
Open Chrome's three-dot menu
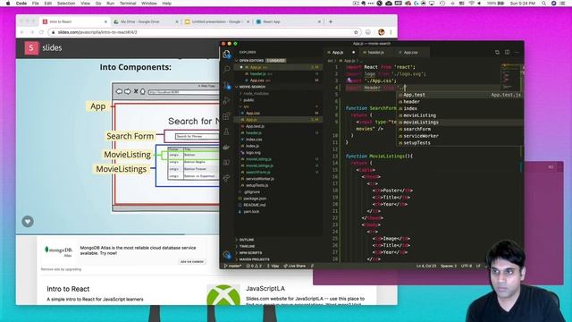(391, 32)
